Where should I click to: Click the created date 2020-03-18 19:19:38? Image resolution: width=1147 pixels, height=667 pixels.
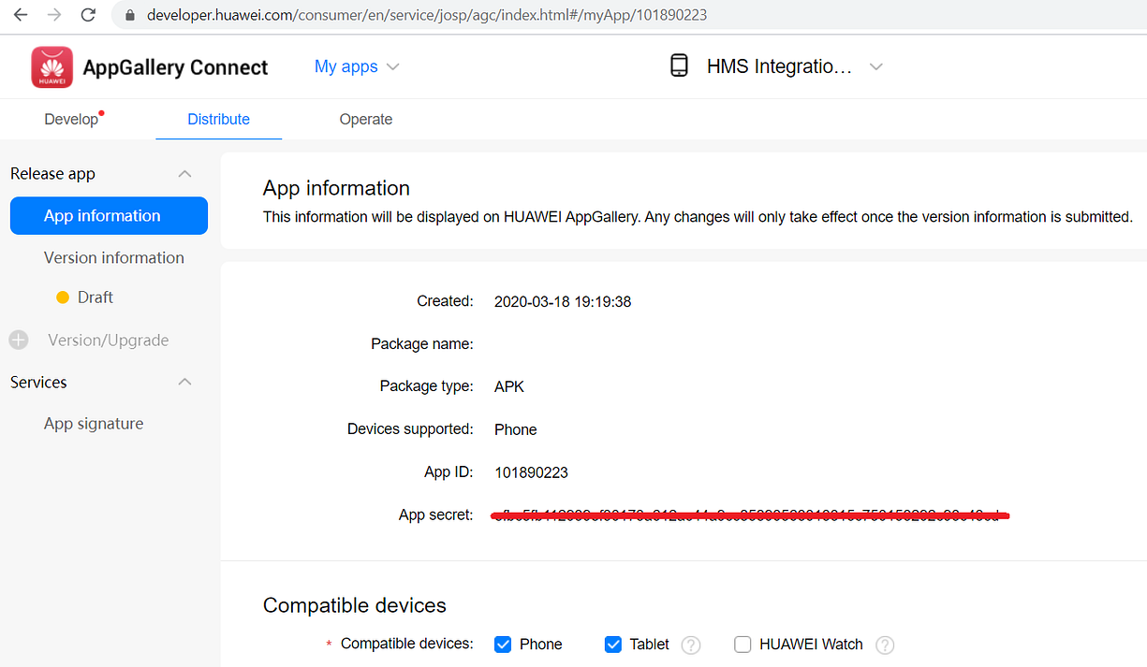pos(563,301)
